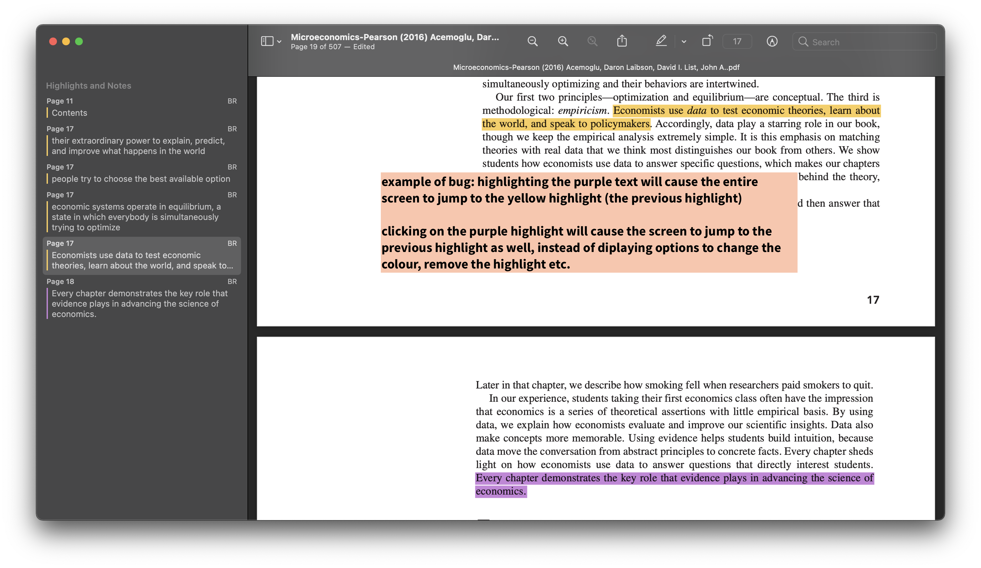Toggle the highlight pen tool
Screen dimensions: 981x568
click(661, 41)
